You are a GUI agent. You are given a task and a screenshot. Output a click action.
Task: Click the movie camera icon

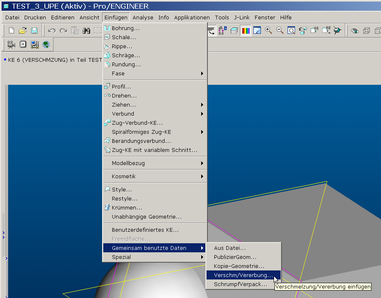(11, 44)
